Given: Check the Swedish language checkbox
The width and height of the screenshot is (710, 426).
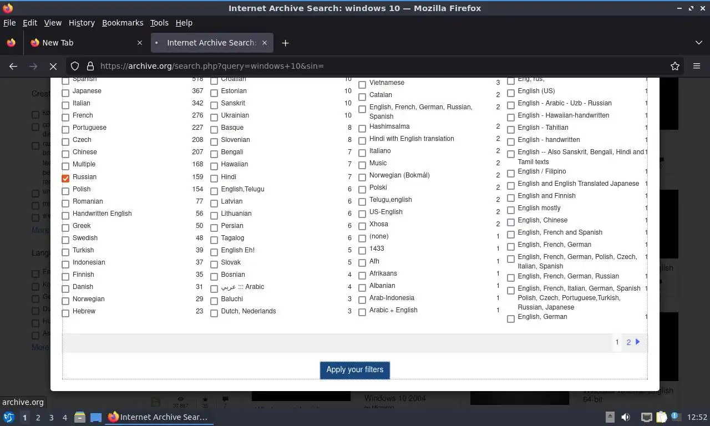Looking at the screenshot, I should [65, 239].
